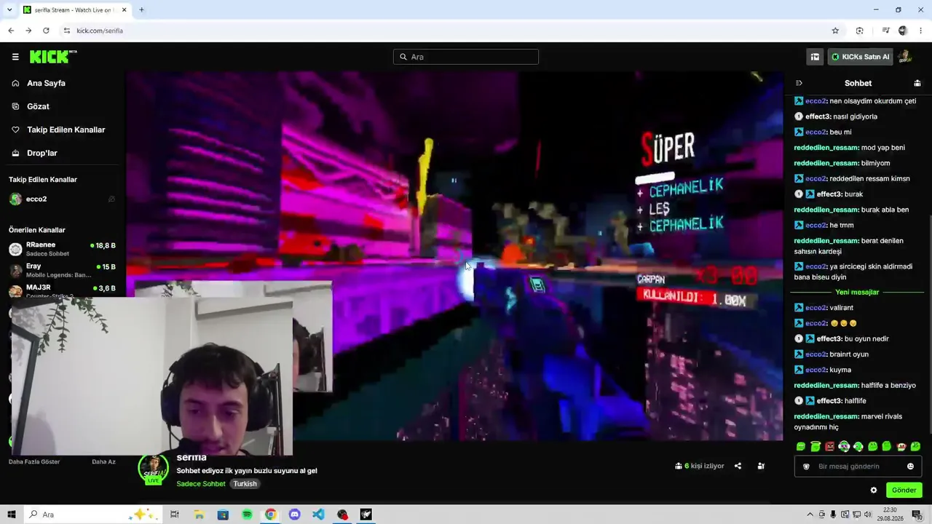Insert the red angry face emote
The image size is (932, 524).
point(829,446)
